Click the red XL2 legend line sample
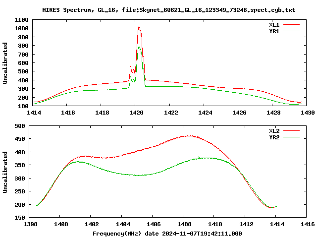 pyautogui.click(x=291, y=131)
